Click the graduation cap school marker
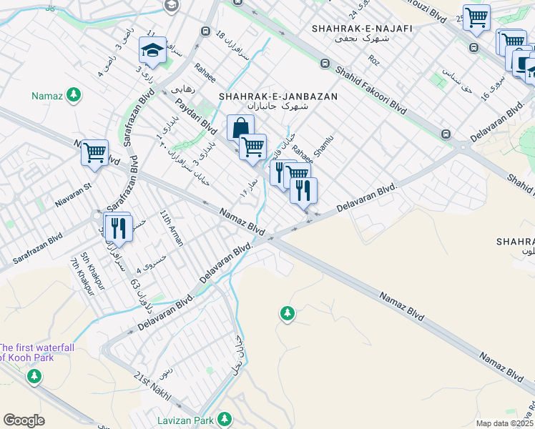The image size is (535, 429). [x=152, y=49]
